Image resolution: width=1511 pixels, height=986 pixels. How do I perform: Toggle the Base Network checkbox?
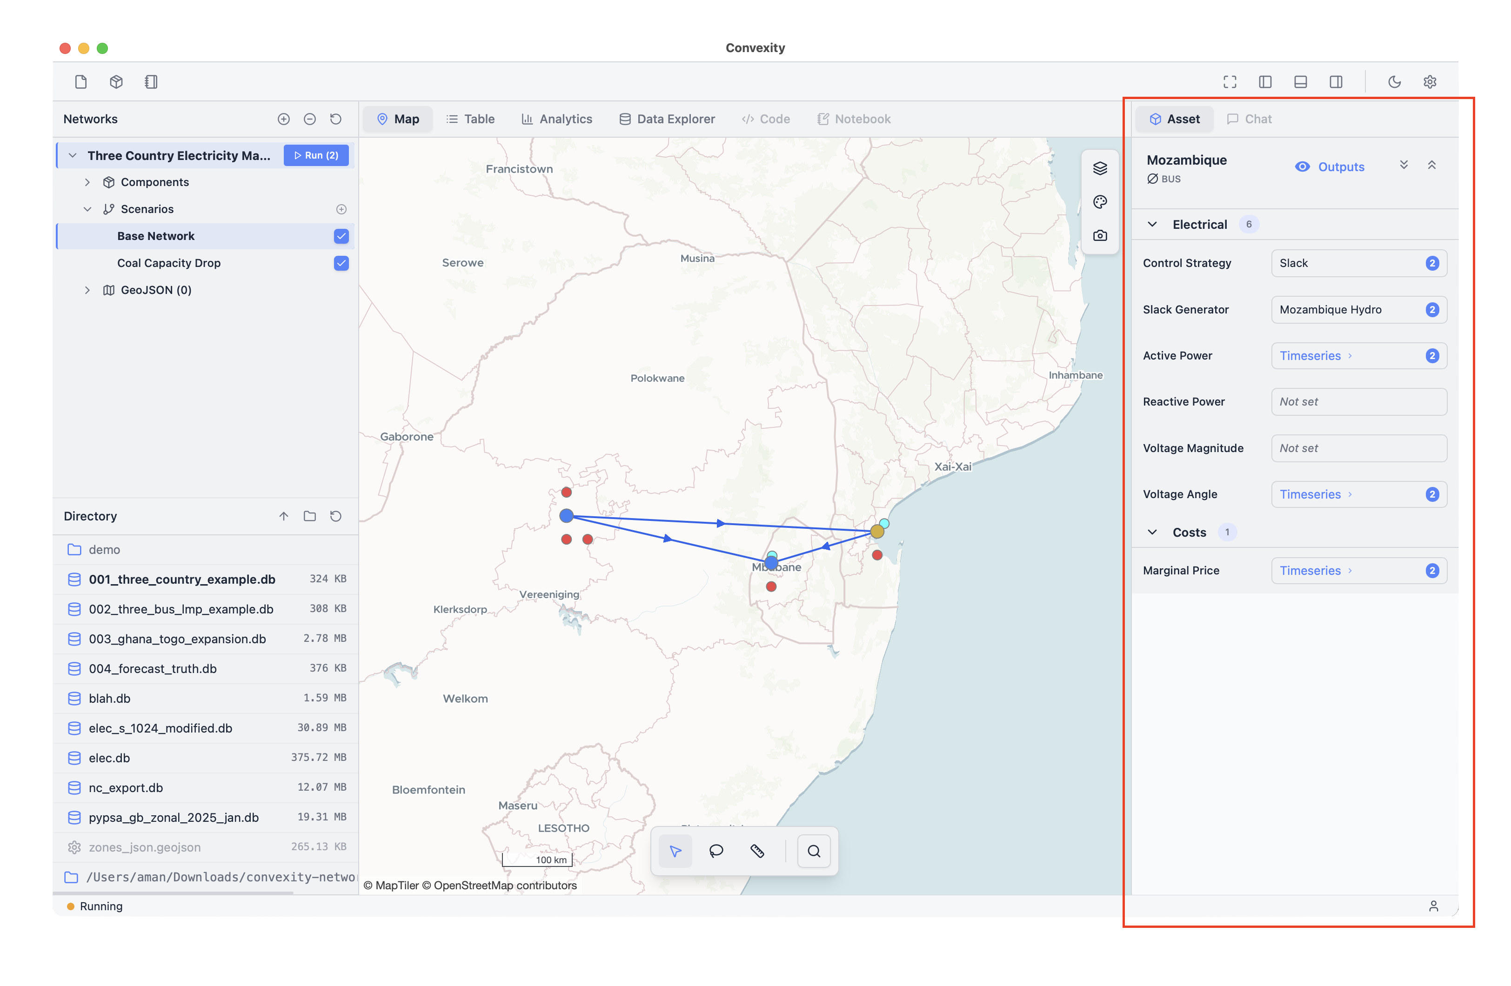coord(341,235)
